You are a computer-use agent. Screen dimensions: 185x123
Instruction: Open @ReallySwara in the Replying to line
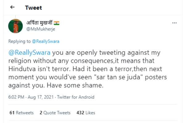pyautogui.click(x=45, y=41)
